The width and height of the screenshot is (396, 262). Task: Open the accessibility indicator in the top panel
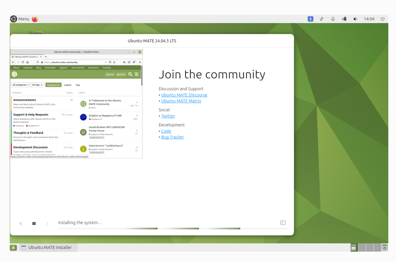pos(310,19)
